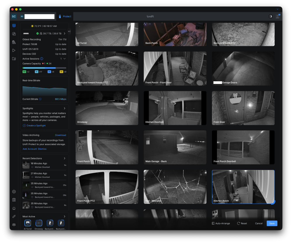292x243 pixels.
Task: Switch to the Protect application tab
Action: pos(65,16)
